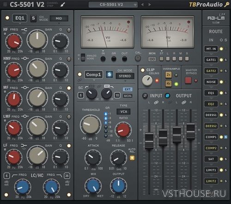Expand the meter ST monitor arrow
Viewport: 231px width, 204px height.
(161, 51)
